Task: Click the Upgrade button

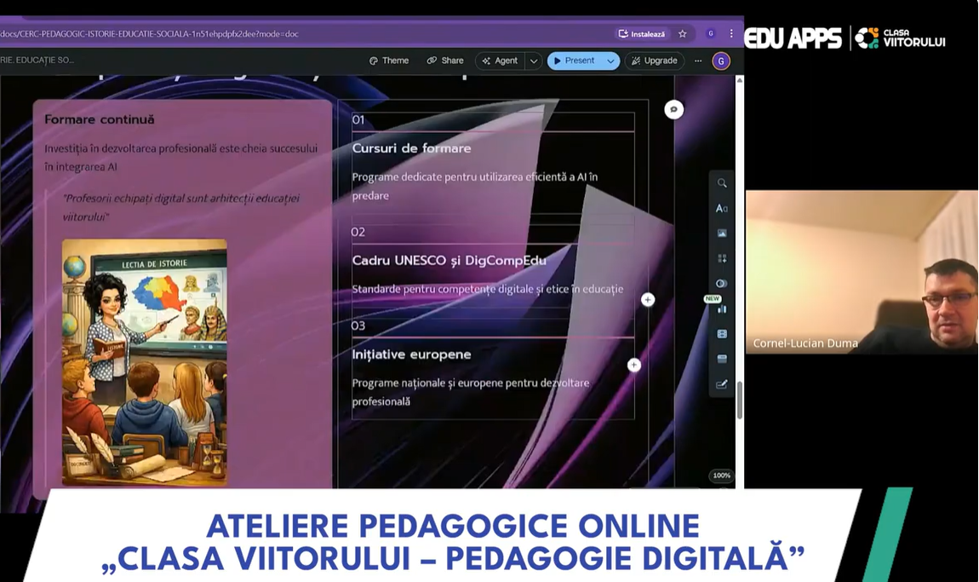Action: 655,61
